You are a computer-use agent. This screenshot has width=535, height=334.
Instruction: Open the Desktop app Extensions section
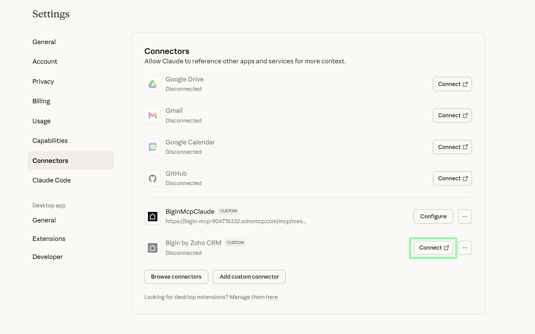coord(49,239)
